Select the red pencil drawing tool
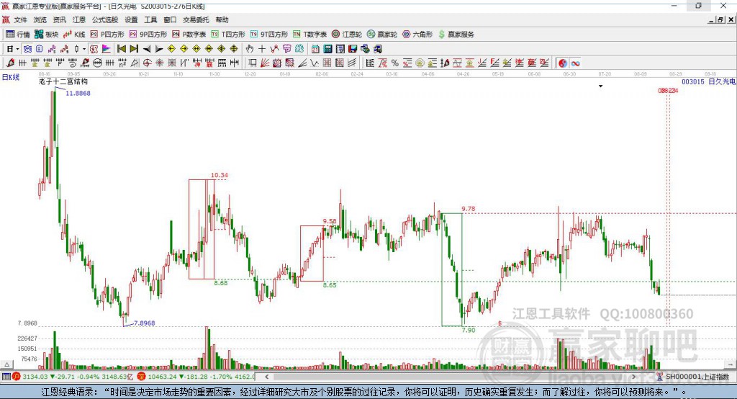The image size is (737, 399). point(10,63)
